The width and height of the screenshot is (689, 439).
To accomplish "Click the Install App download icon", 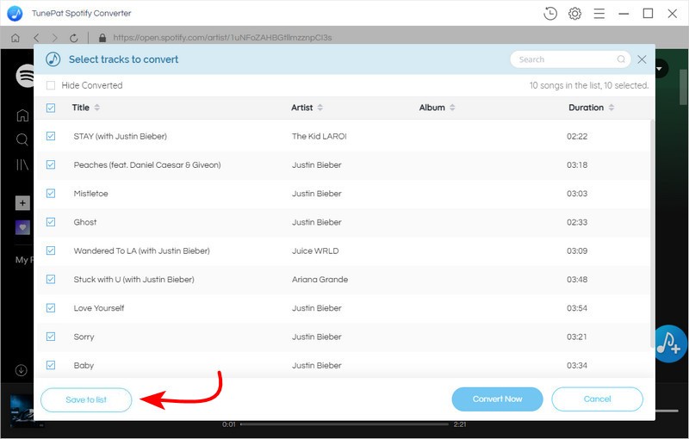I will tap(21, 370).
